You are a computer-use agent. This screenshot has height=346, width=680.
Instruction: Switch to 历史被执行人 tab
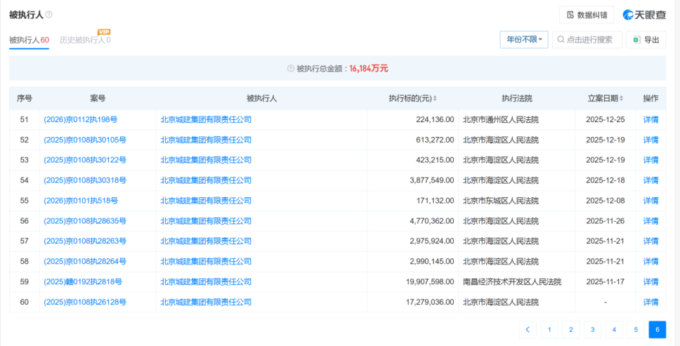[84, 40]
